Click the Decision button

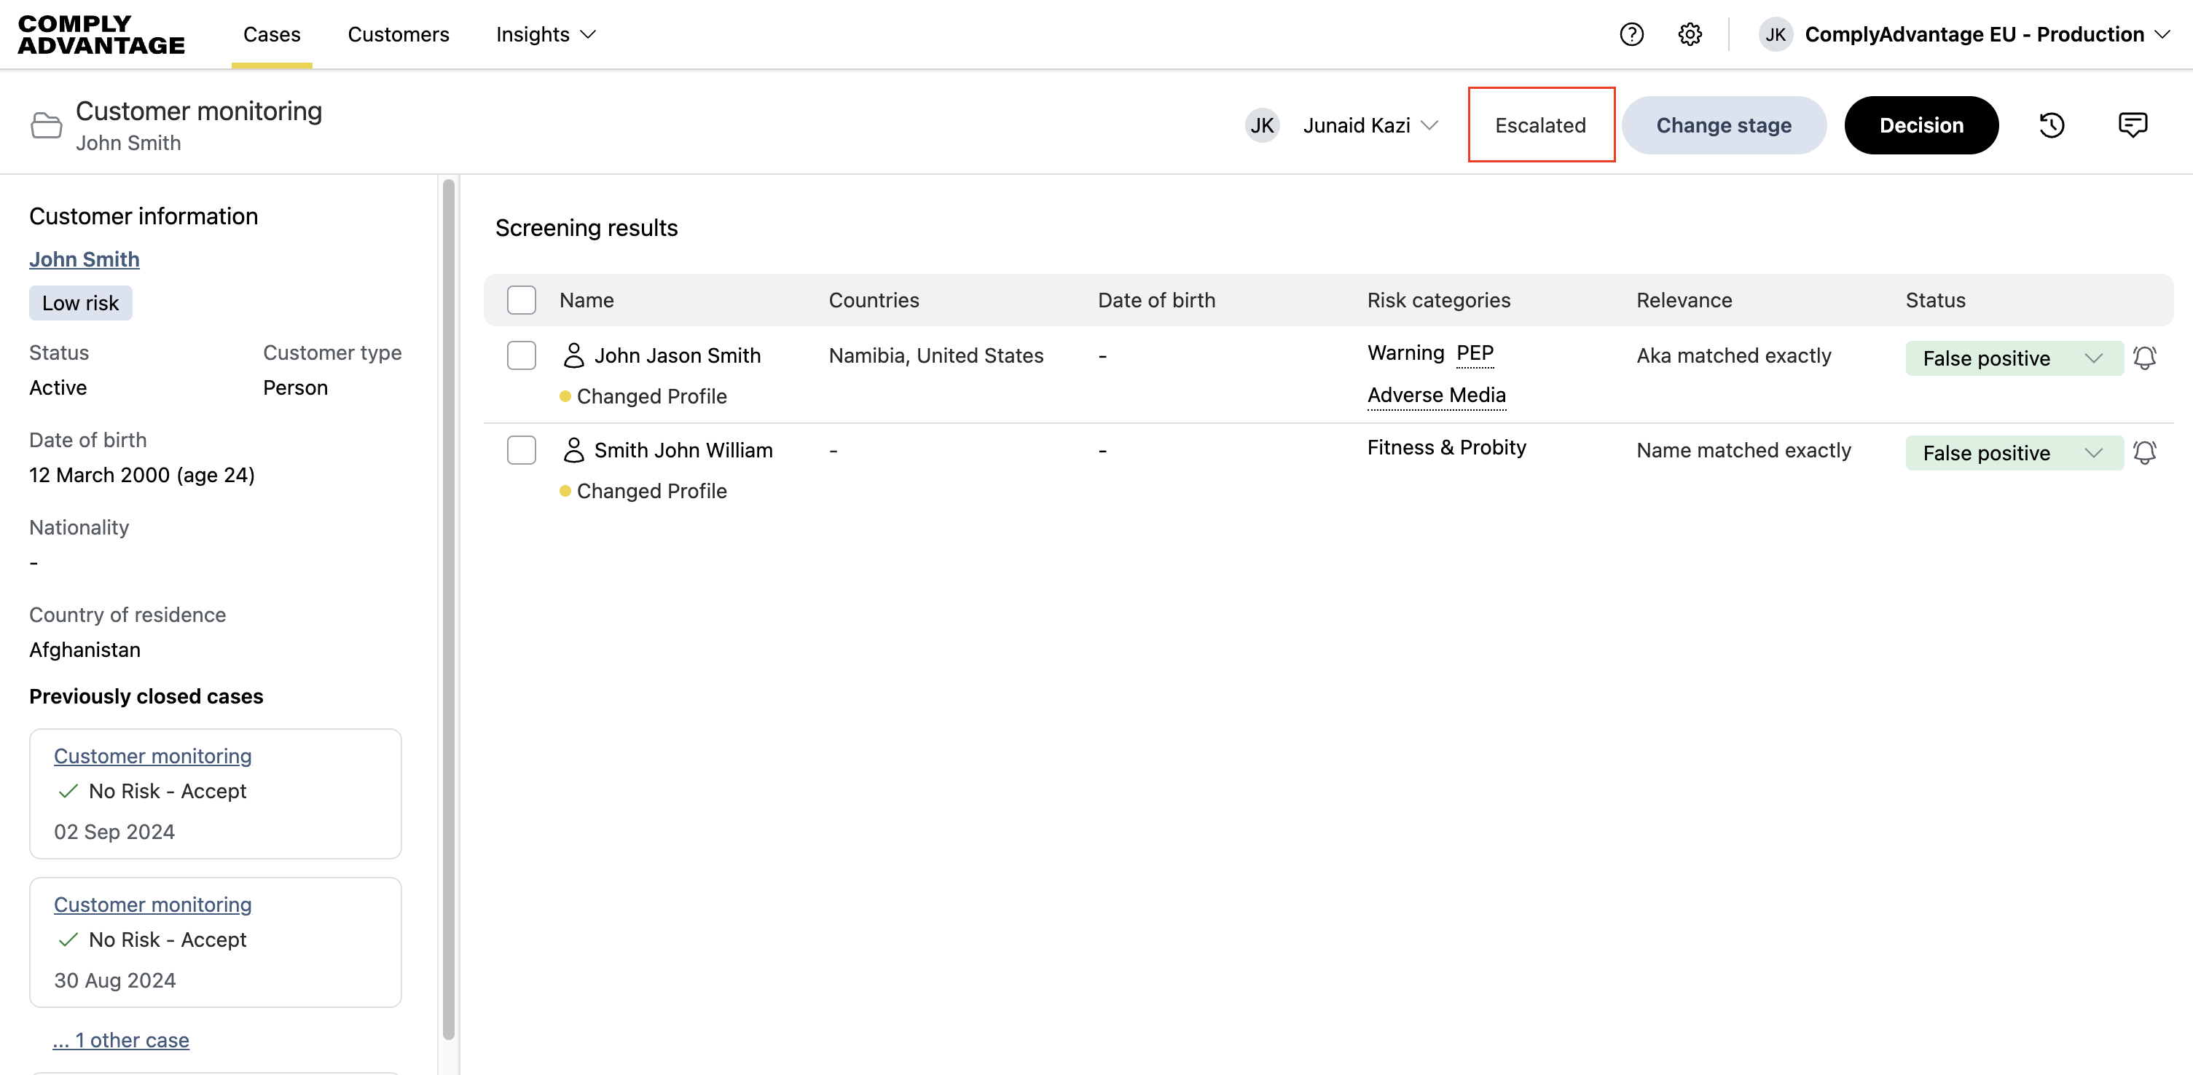[x=1921, y=125]
